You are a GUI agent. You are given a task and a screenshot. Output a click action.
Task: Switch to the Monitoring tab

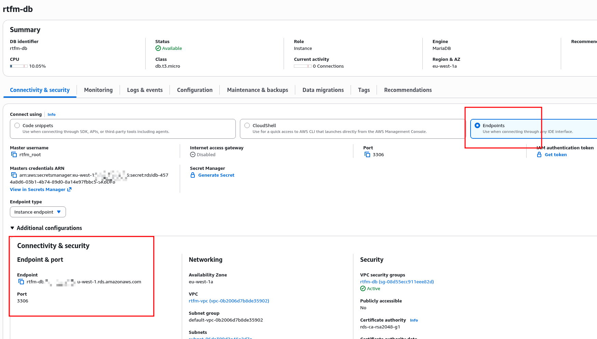[x=98, y=90]
